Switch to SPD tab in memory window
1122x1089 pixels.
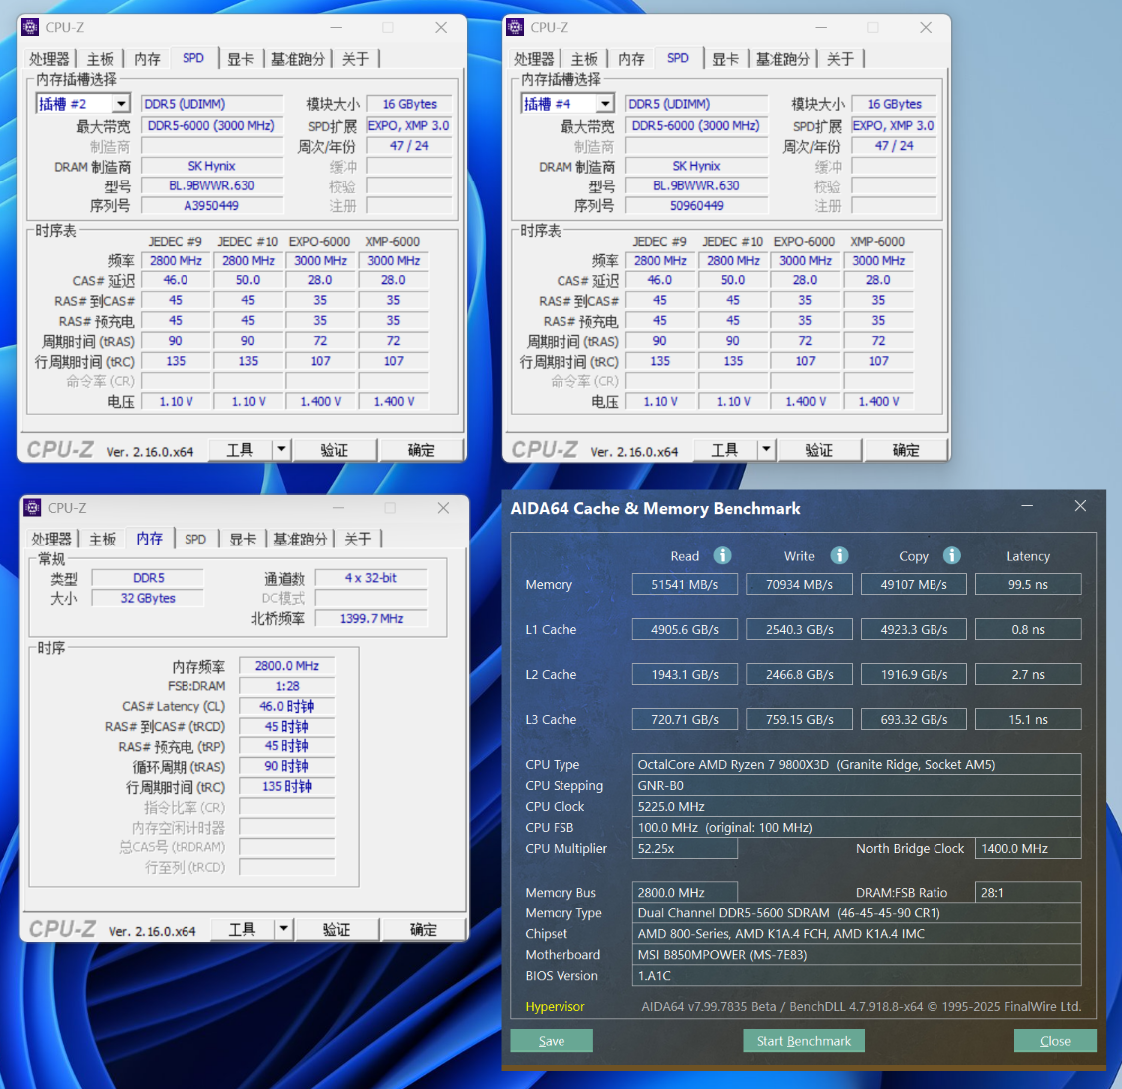point(195,539)
